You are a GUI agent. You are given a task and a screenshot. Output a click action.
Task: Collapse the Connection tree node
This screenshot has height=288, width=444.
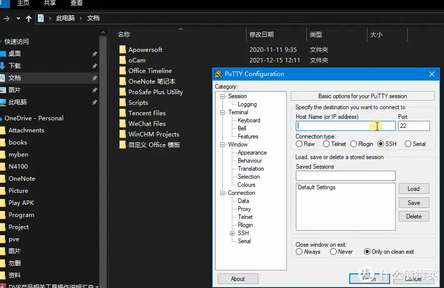tap(223, 193)
